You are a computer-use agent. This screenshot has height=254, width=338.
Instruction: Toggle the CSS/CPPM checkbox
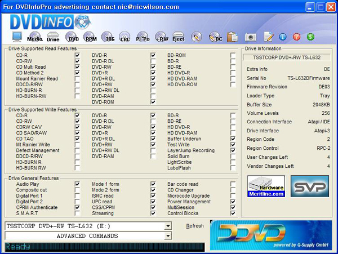(153, 207)
